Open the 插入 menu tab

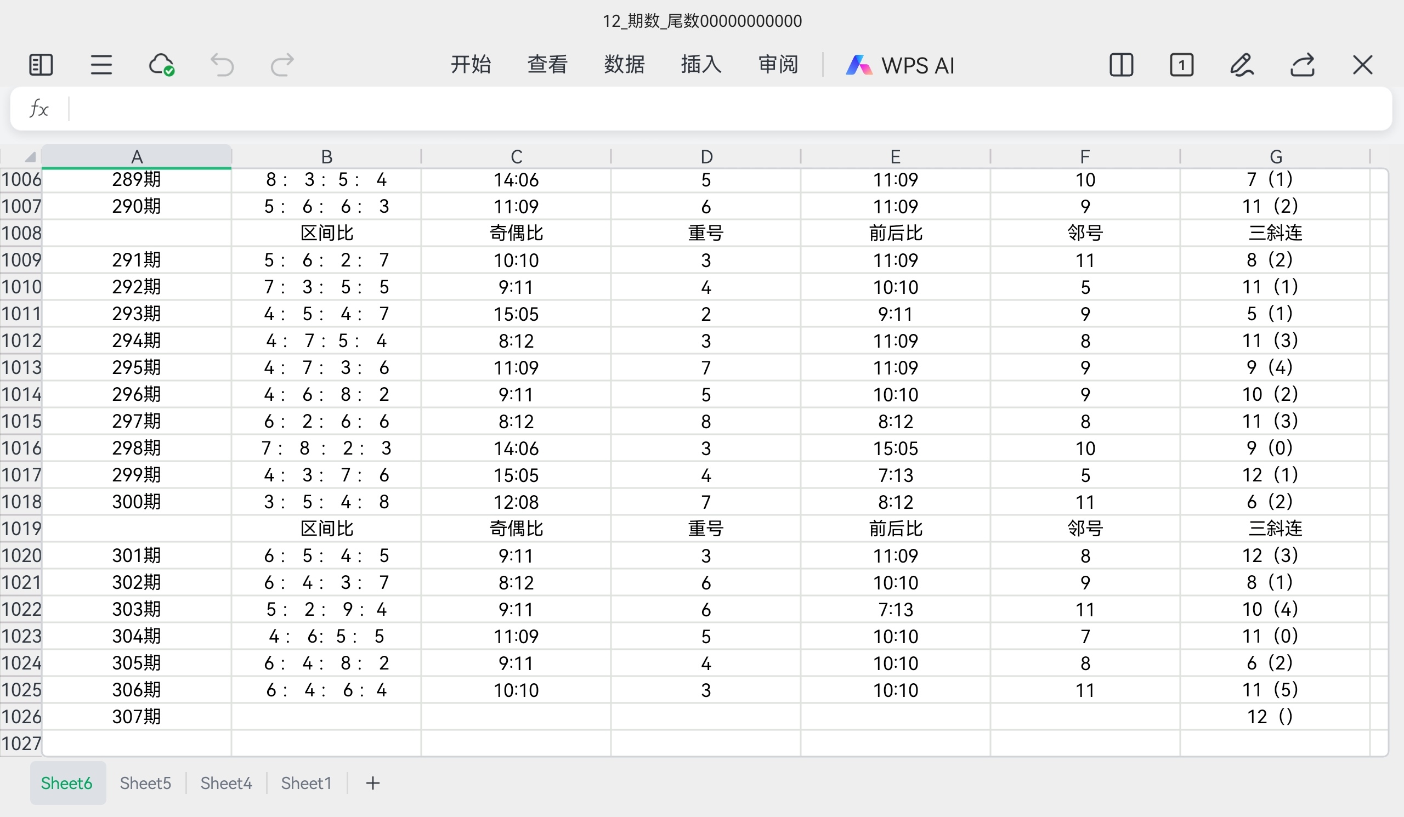point(701,65)
